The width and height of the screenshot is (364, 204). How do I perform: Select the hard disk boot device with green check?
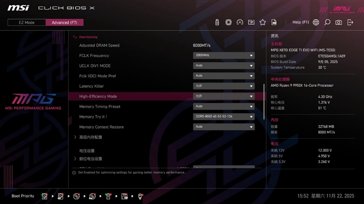[45, 196]
